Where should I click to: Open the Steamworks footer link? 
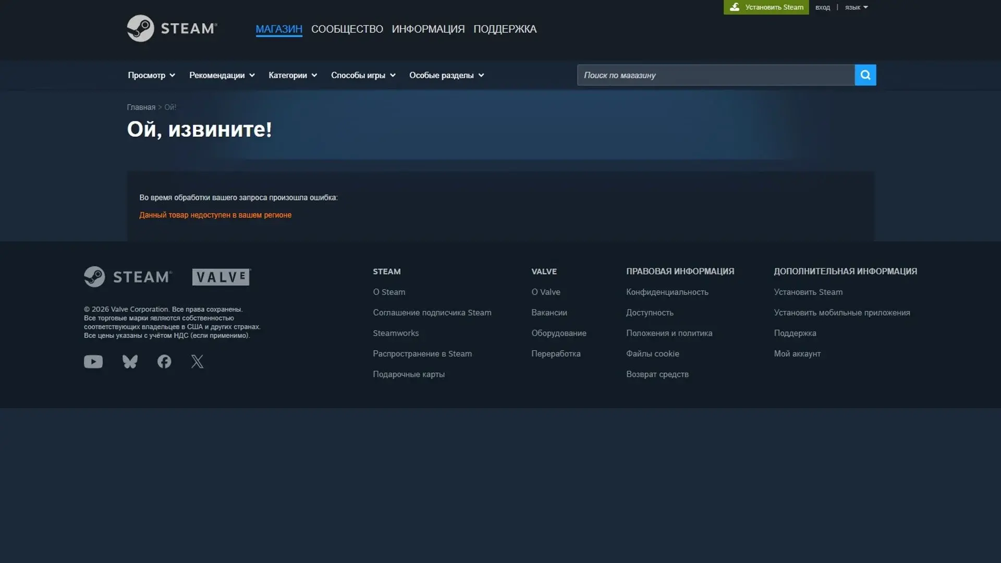[396, 333]
